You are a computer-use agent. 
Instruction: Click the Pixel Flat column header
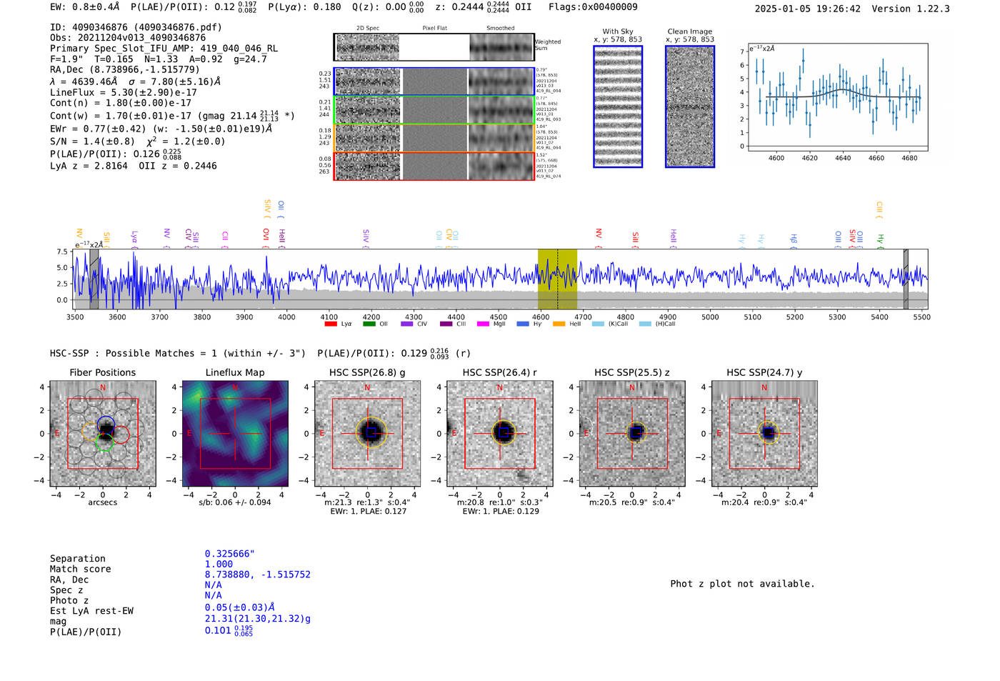point(434,29)
